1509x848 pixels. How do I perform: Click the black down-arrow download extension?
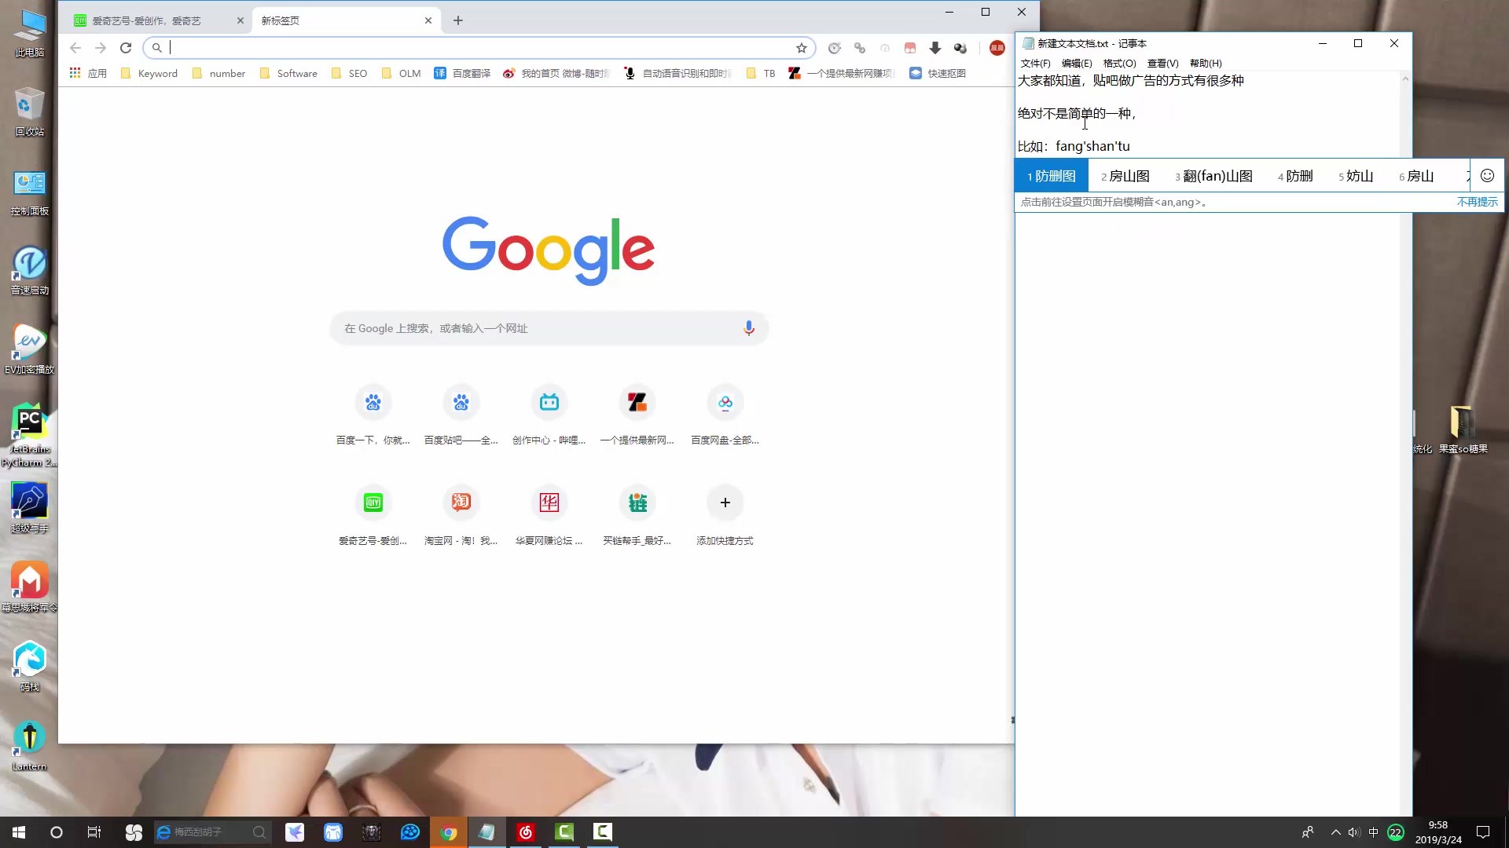pos(935,48)
